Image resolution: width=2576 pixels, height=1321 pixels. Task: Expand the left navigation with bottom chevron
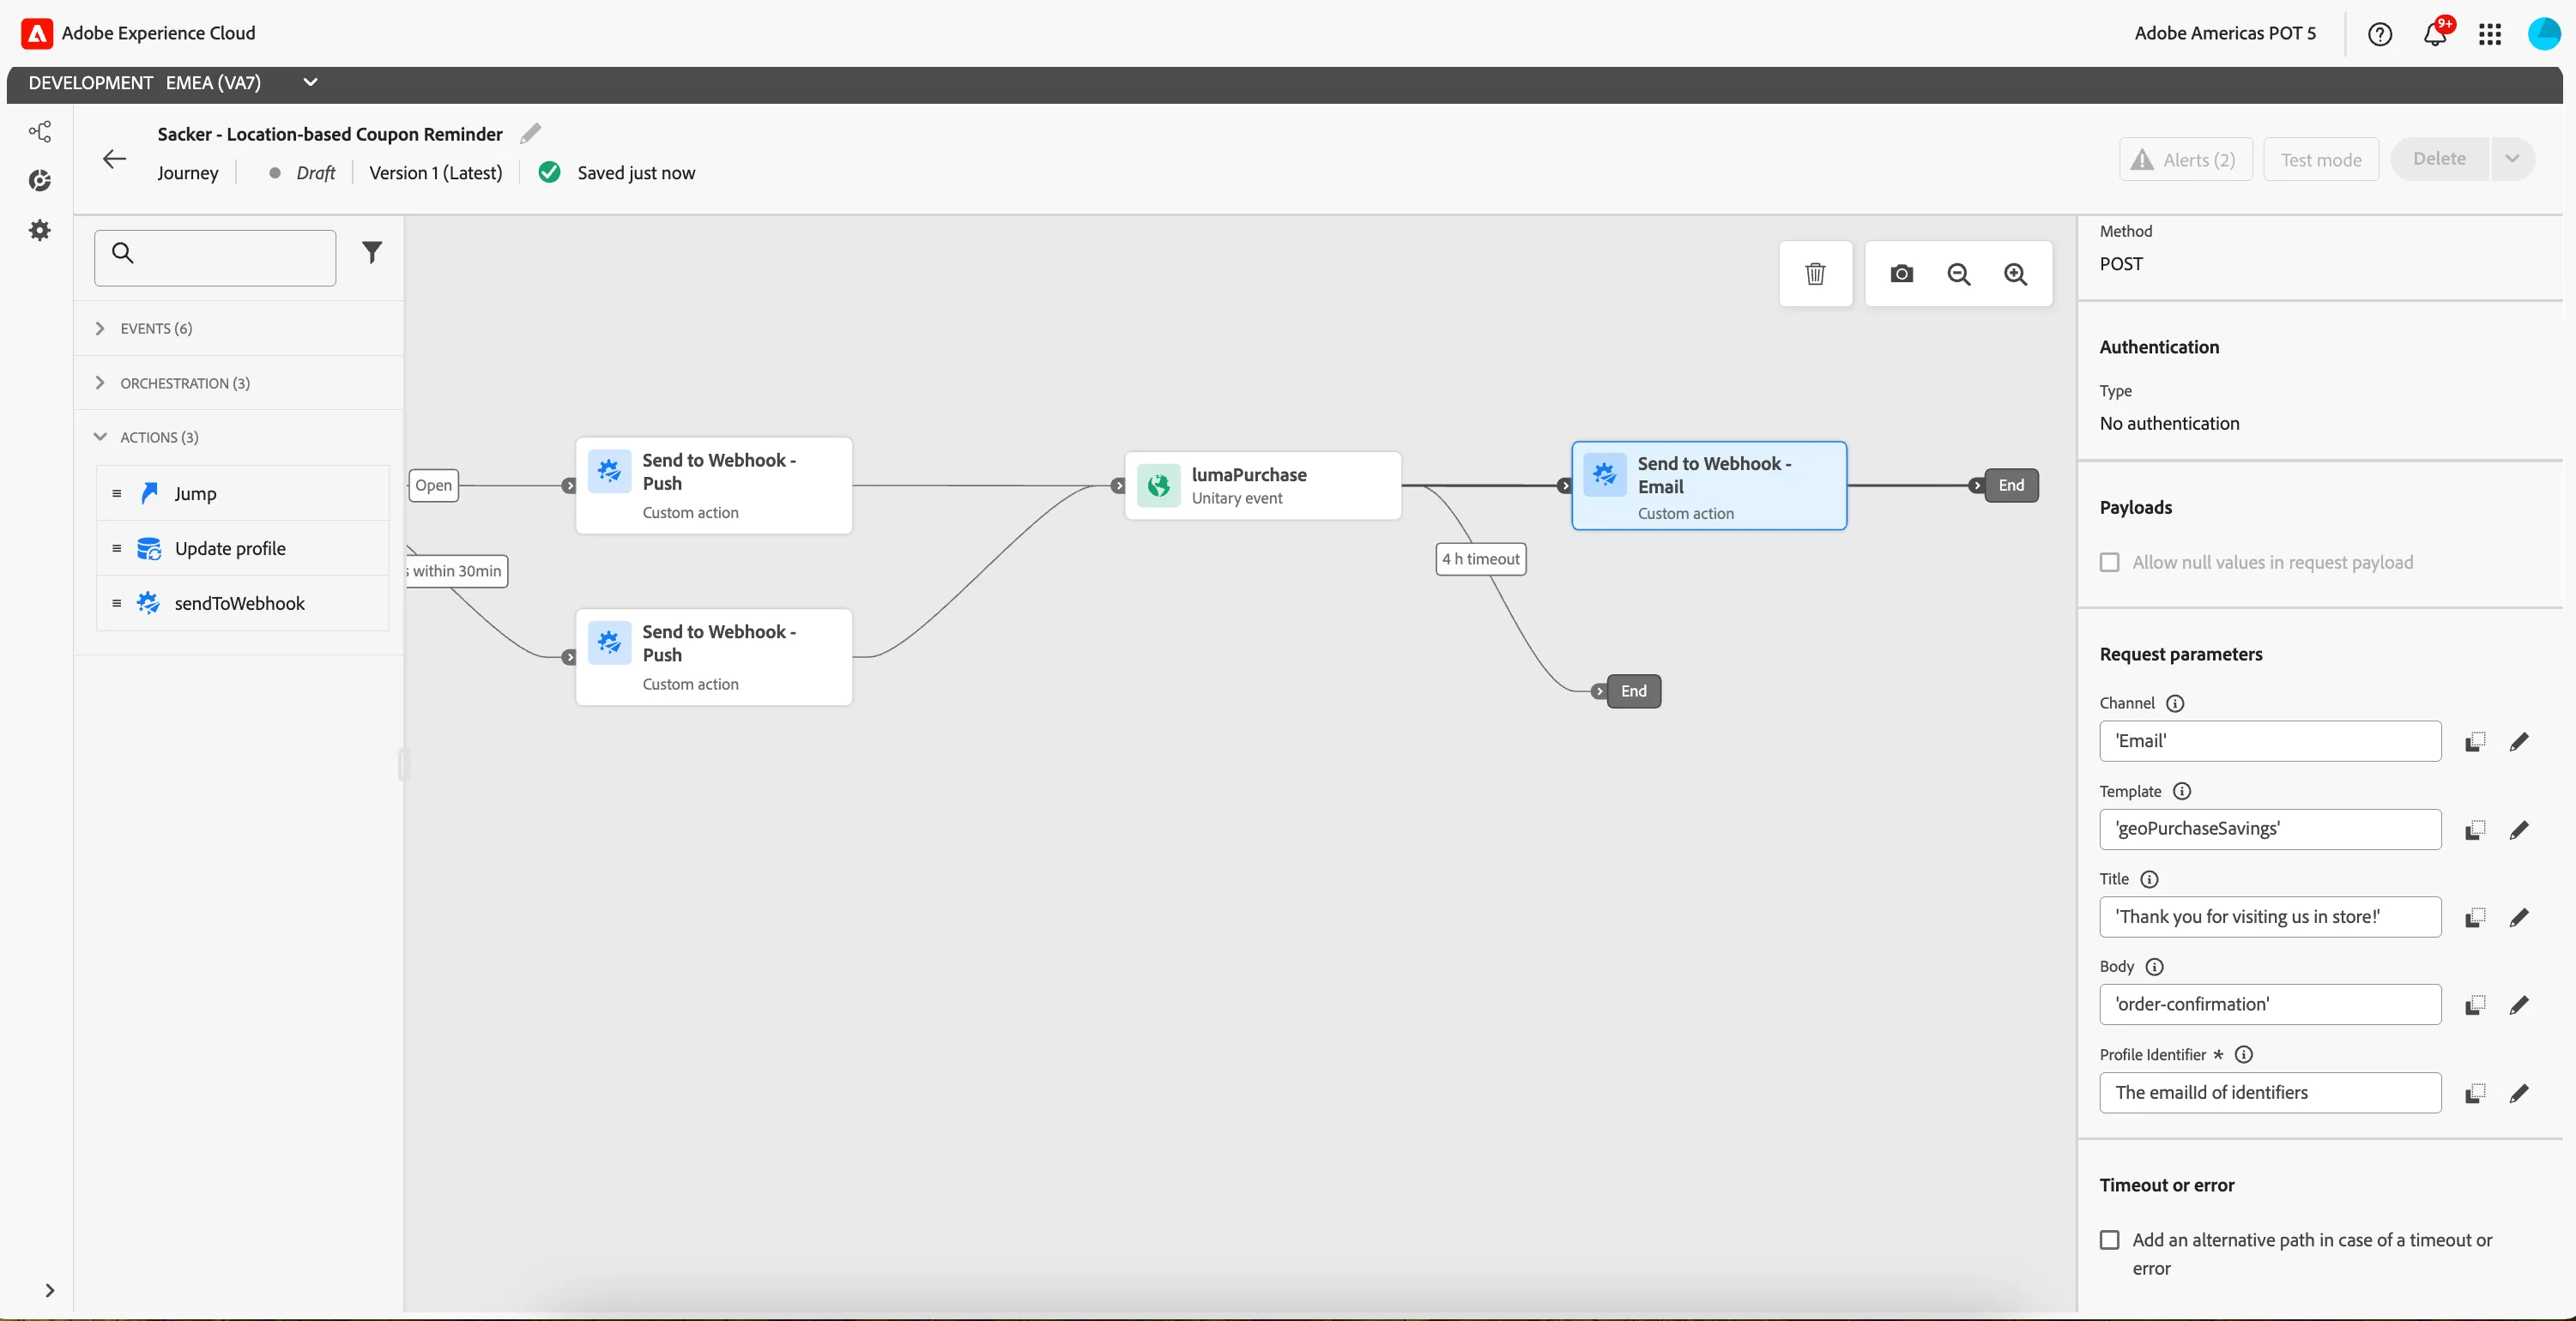[x=49, y=1290]
